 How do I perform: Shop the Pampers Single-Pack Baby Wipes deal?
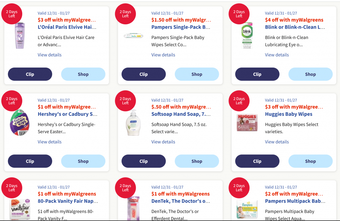(x=197, y=74)
